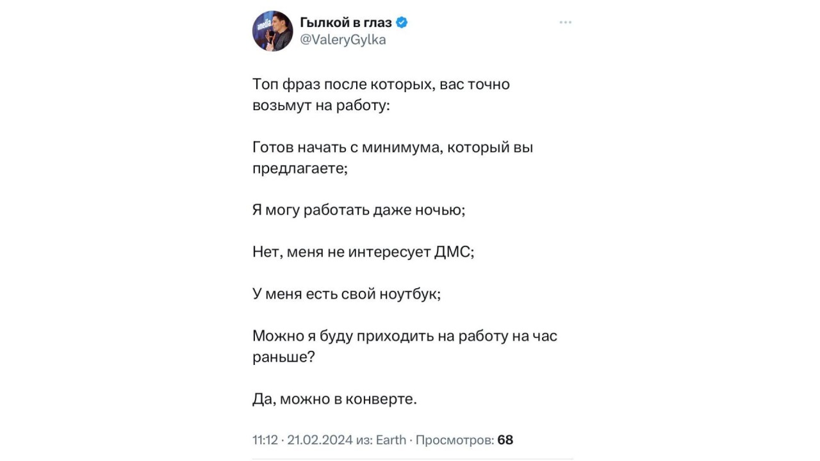Click the line "Я могу работать даже ночью;"

(x=359, y=210)
